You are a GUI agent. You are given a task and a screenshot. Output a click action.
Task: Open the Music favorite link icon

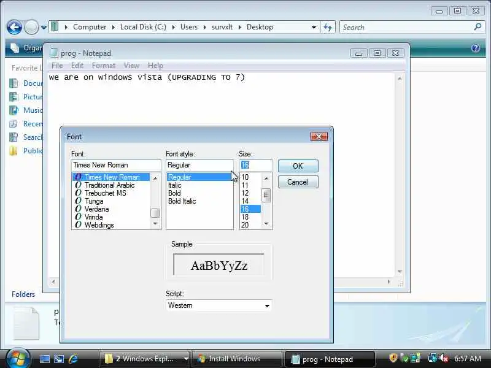[x=14, y=110]
